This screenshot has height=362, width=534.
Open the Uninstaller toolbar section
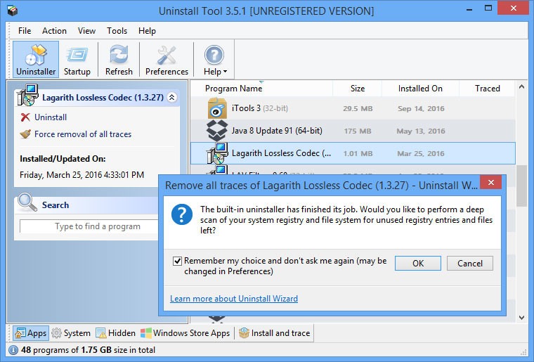pos(36,60)
